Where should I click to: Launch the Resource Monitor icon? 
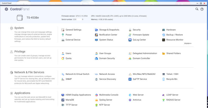pyautogui.click(x=164, y=40)
